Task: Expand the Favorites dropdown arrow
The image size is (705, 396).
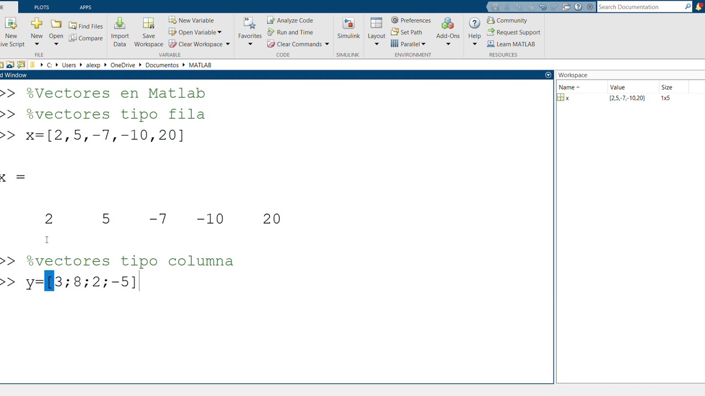Action: pyautogui.click(x=250, y=45)
